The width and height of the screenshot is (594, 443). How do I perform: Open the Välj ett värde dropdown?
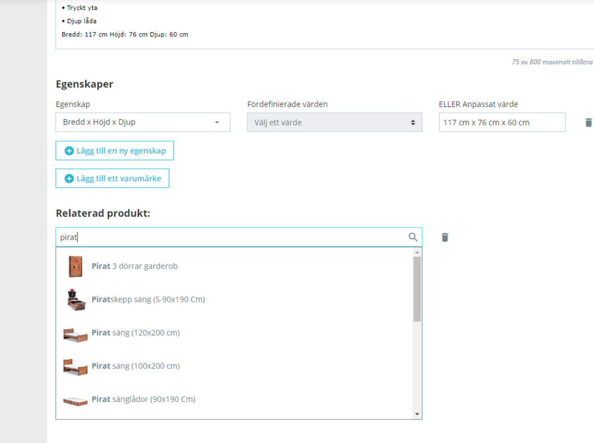coord(334,122)
